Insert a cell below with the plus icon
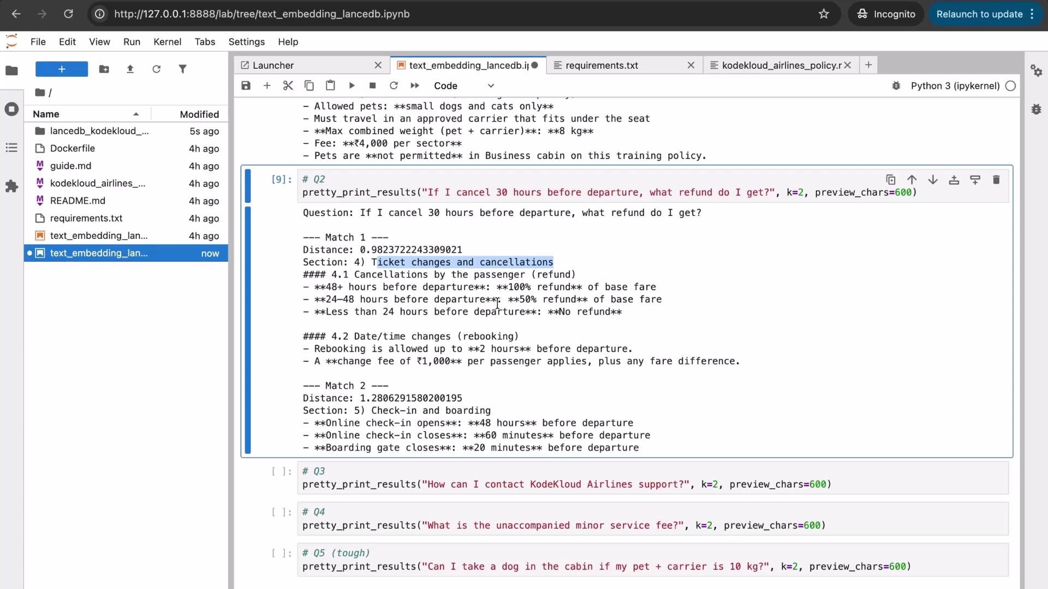This screenshot has height=589, width=1048. click(x=267, y=86)
